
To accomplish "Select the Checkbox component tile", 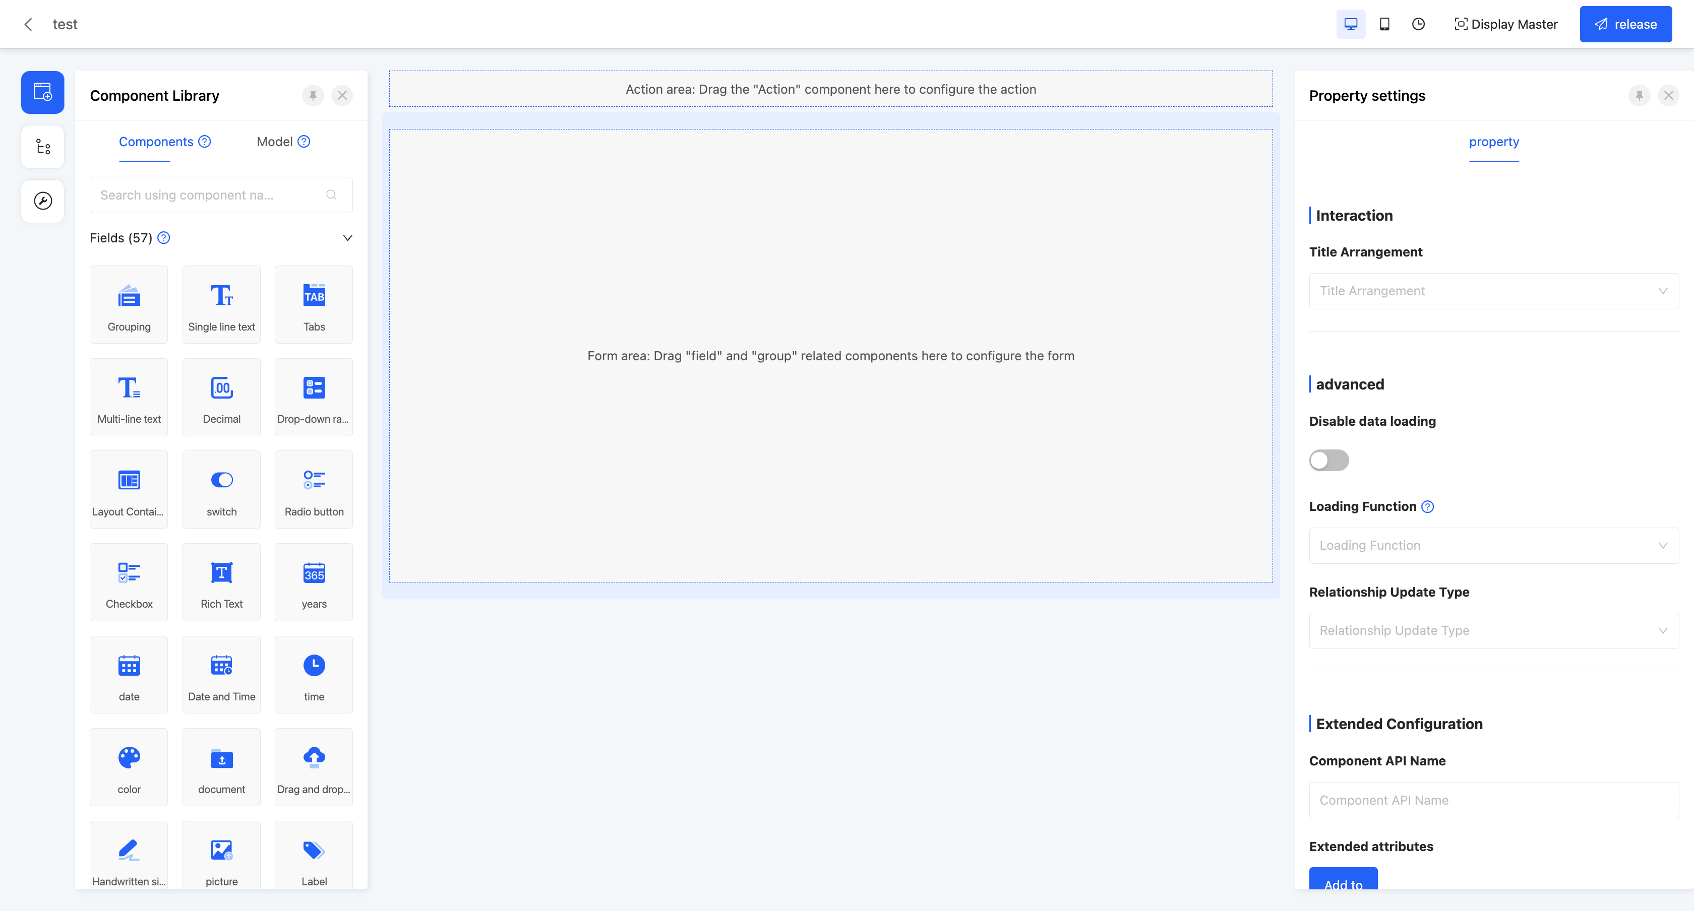I will 129,581.
